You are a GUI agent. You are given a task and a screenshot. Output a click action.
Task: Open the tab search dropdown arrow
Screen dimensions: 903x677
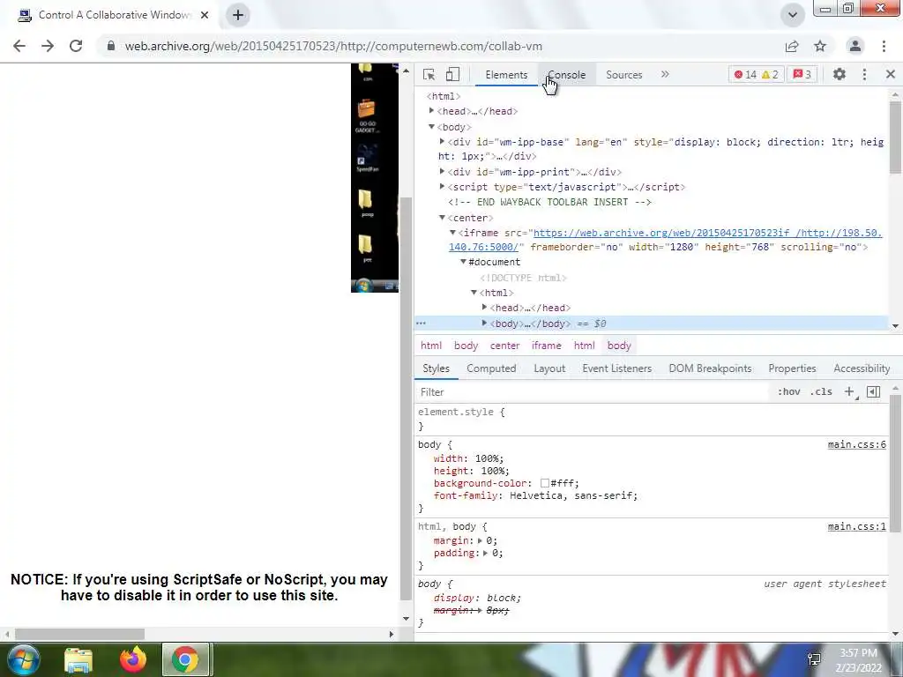point(793,15)
